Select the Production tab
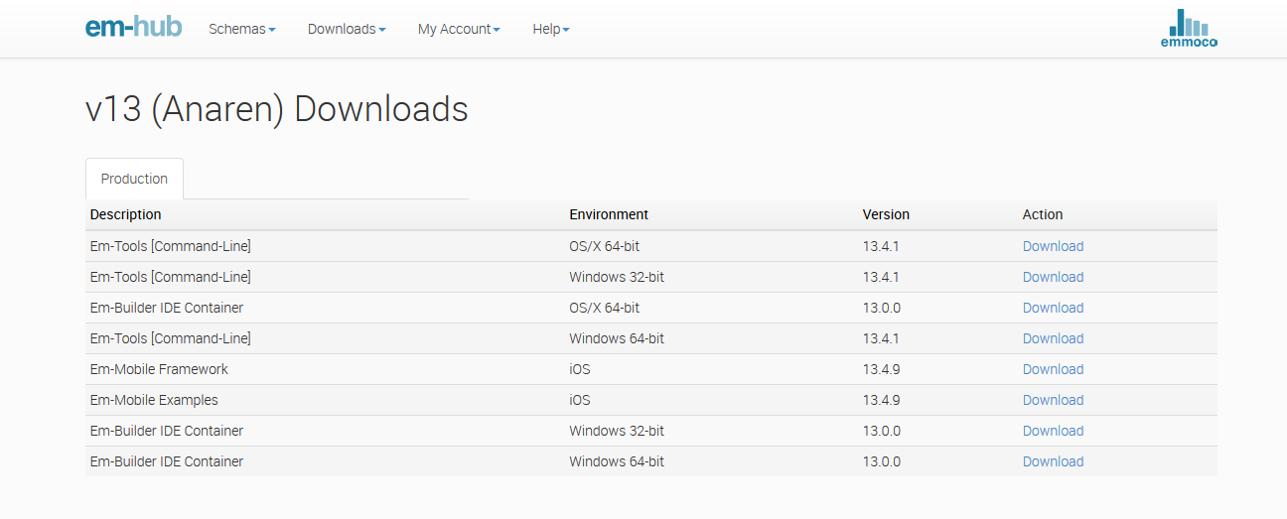This screenshot has height=519, width=1287. [x=134, y=179]
